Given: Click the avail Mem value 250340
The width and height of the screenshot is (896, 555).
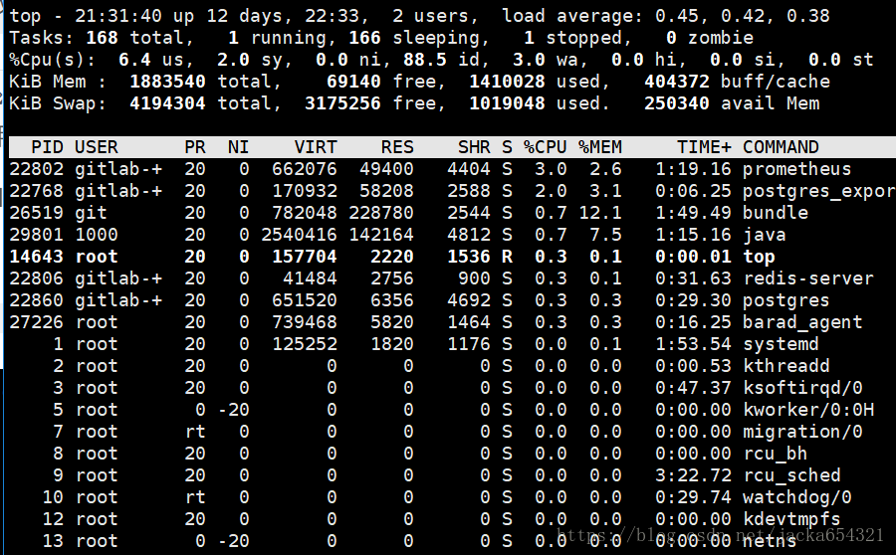Looking at the screenshot, I should point(677,103).
